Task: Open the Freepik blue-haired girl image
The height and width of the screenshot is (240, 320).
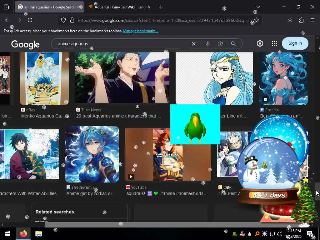Action: pyautogui.click(x=283, y=78)
